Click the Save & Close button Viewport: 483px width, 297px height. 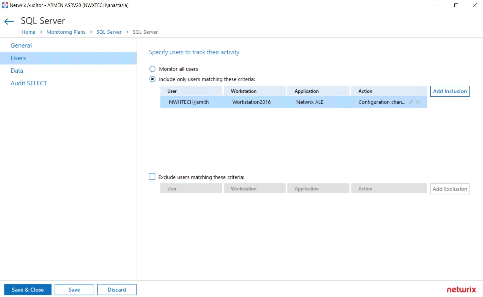coord(28,290)
